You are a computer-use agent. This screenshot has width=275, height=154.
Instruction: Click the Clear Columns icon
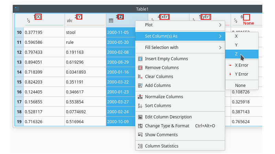click(x=140, y=77)
